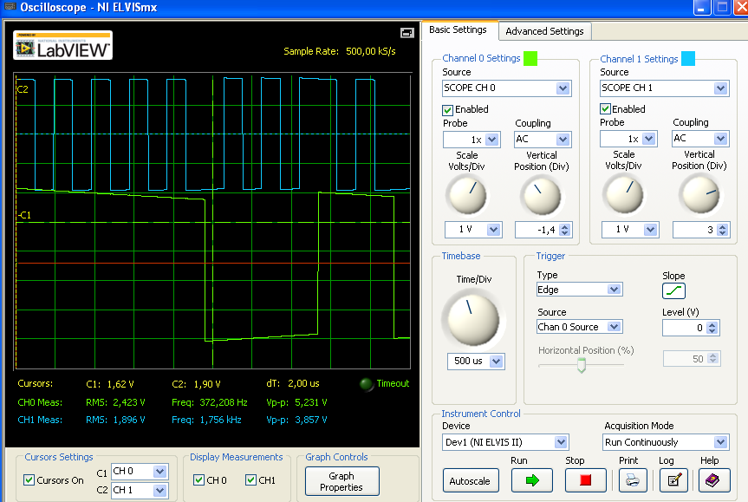This screenshot has width=748, height=502.
Task: Open trigger Type Edge dropdown
Action: pos(580,290)
